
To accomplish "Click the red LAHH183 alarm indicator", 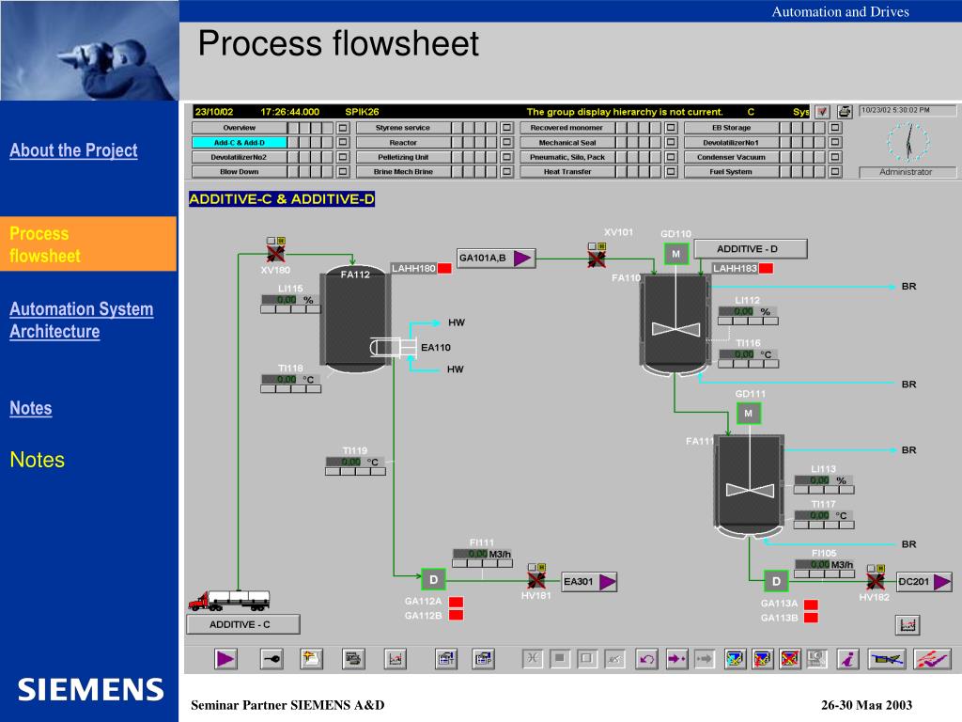I will coord(766,268).
